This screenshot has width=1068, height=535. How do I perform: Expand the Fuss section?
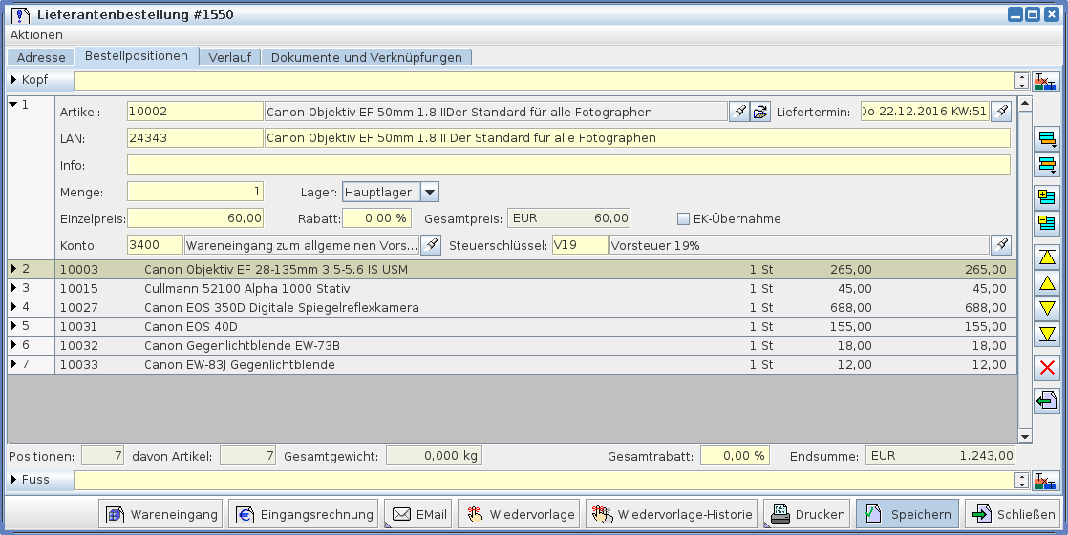coord(14,480)
